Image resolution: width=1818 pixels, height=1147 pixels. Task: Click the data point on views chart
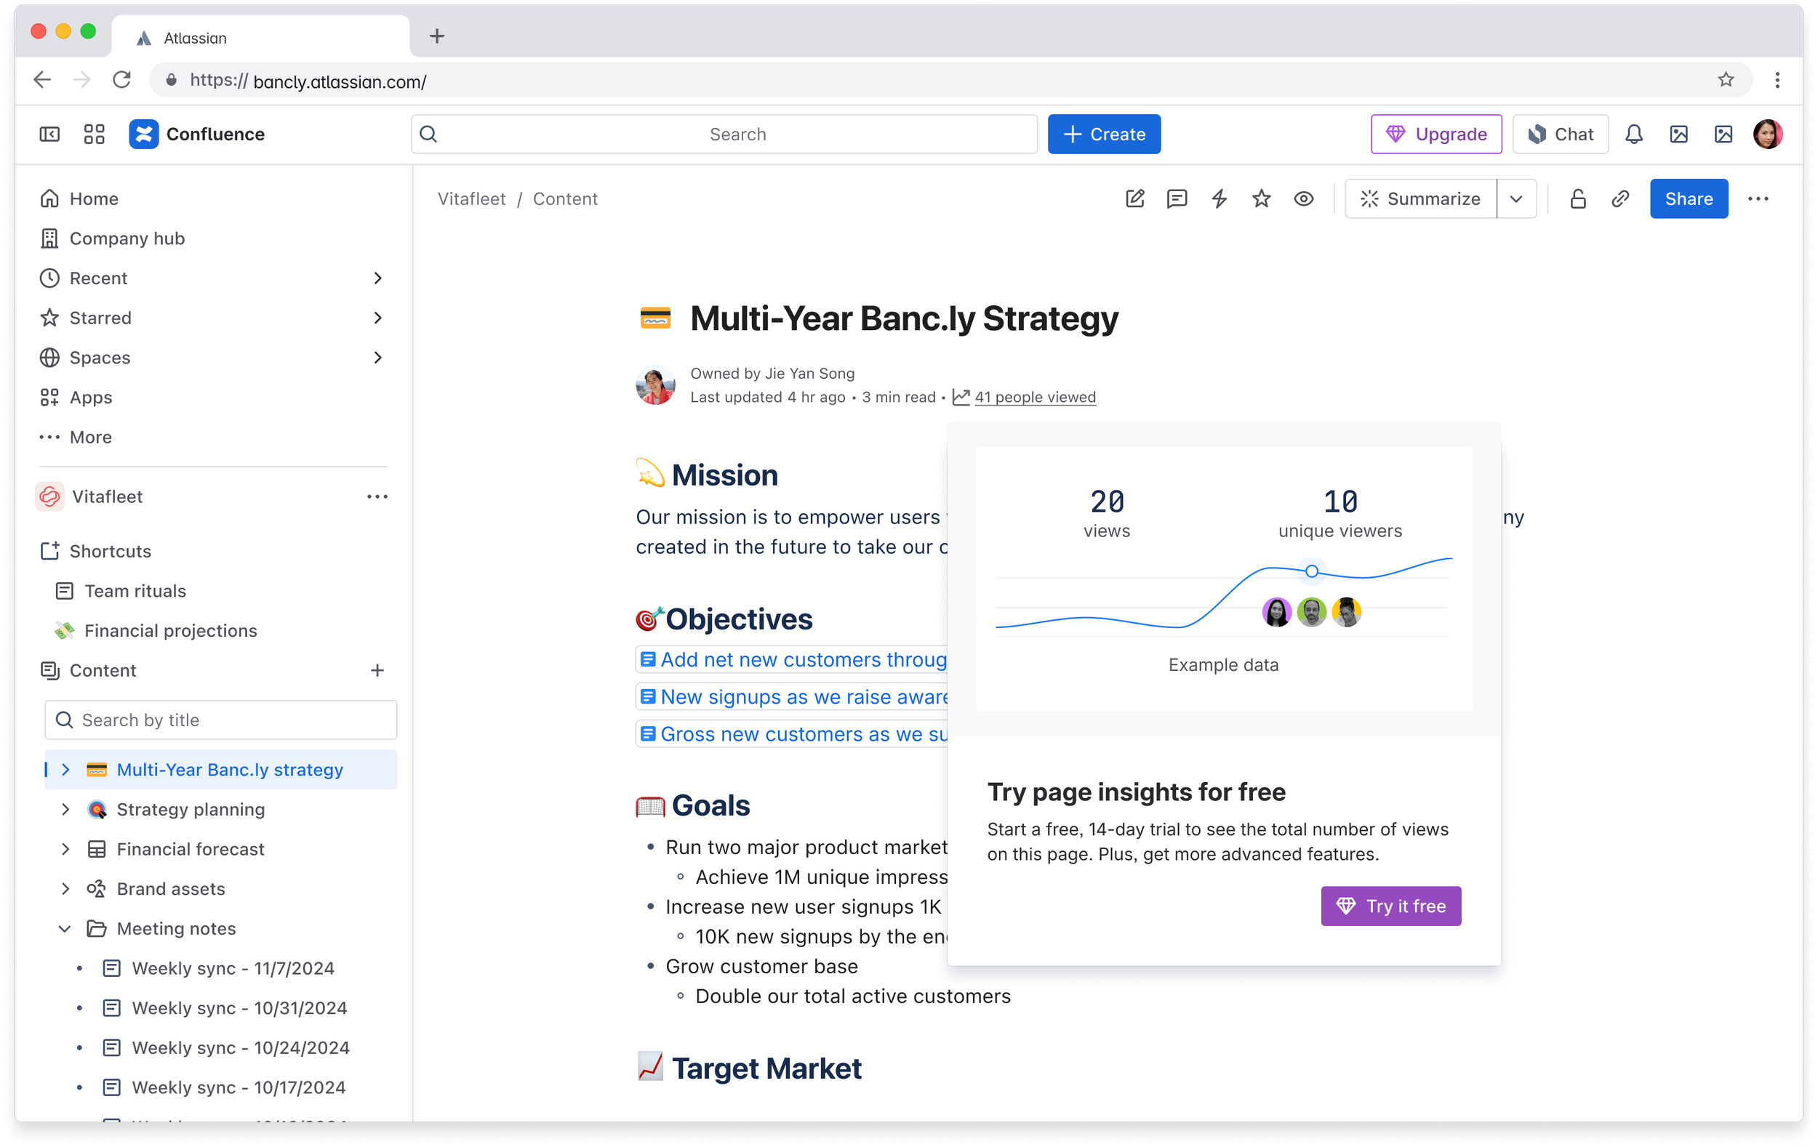point(1312,571)
